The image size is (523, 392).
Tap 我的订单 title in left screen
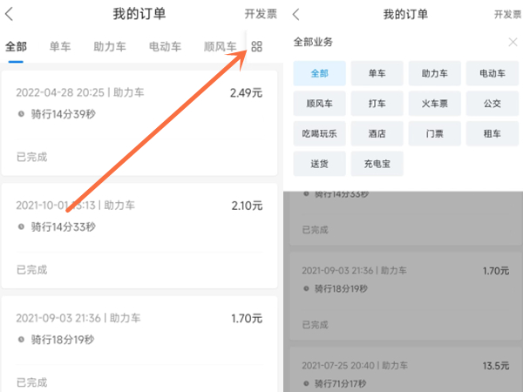point(139,14)
